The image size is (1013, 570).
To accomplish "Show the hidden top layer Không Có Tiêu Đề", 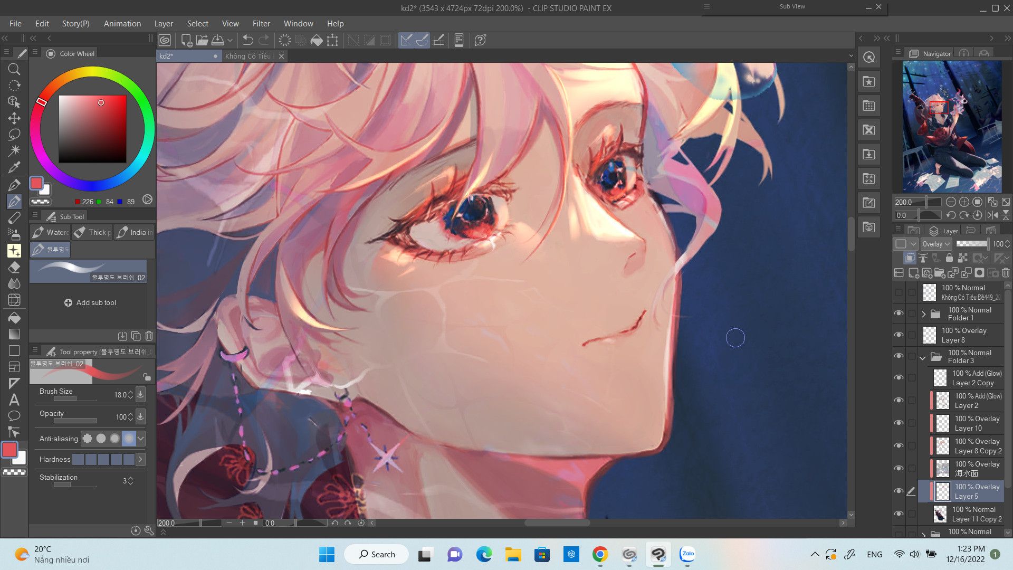I will pyautogui.click(x=899, y=292).
